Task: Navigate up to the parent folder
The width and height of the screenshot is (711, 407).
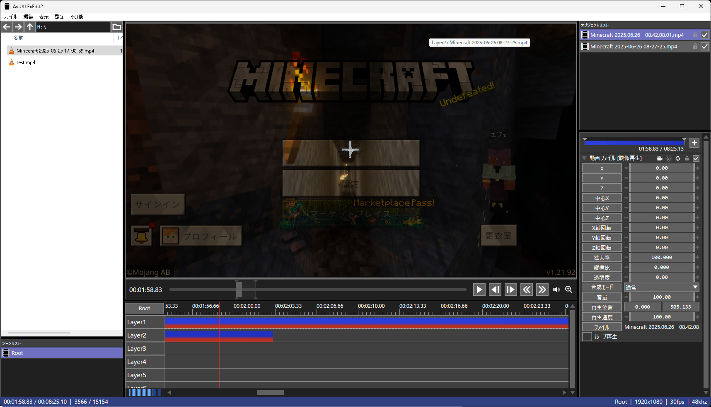Action: (x=30, y=27)
